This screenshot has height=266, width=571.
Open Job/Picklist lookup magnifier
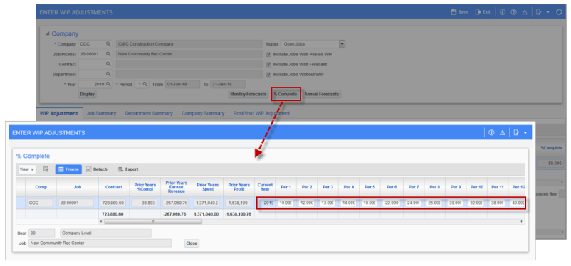(x=108, y=54)
